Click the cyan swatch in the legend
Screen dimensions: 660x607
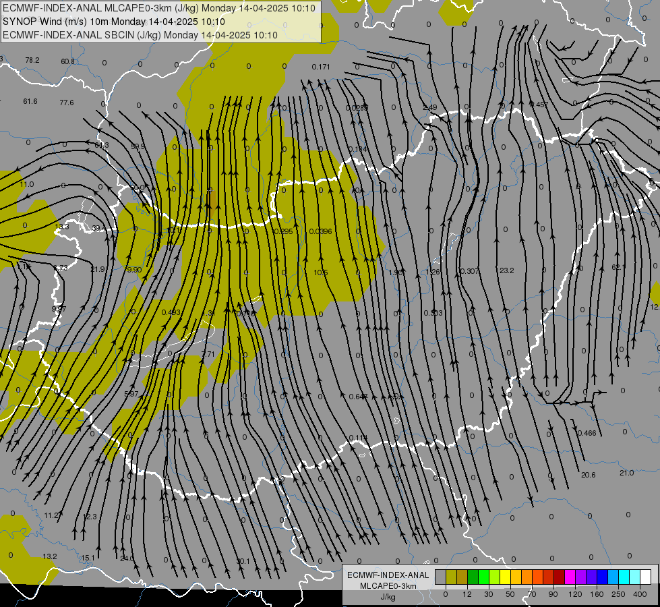624,577
